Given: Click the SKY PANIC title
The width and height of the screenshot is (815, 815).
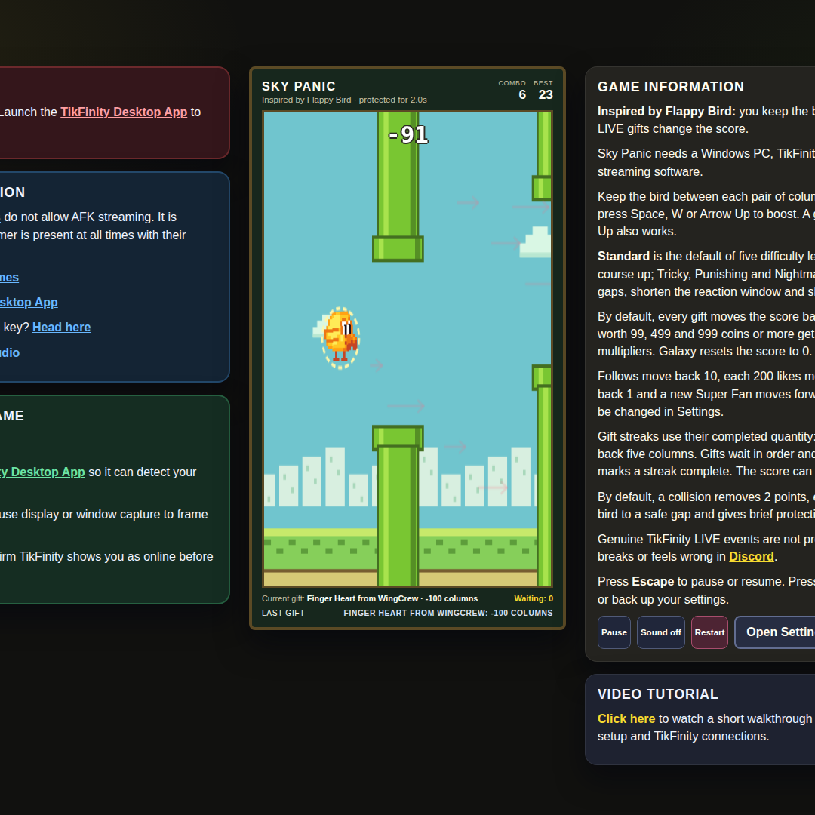Looking at the screenshot, I should [299, 86].
